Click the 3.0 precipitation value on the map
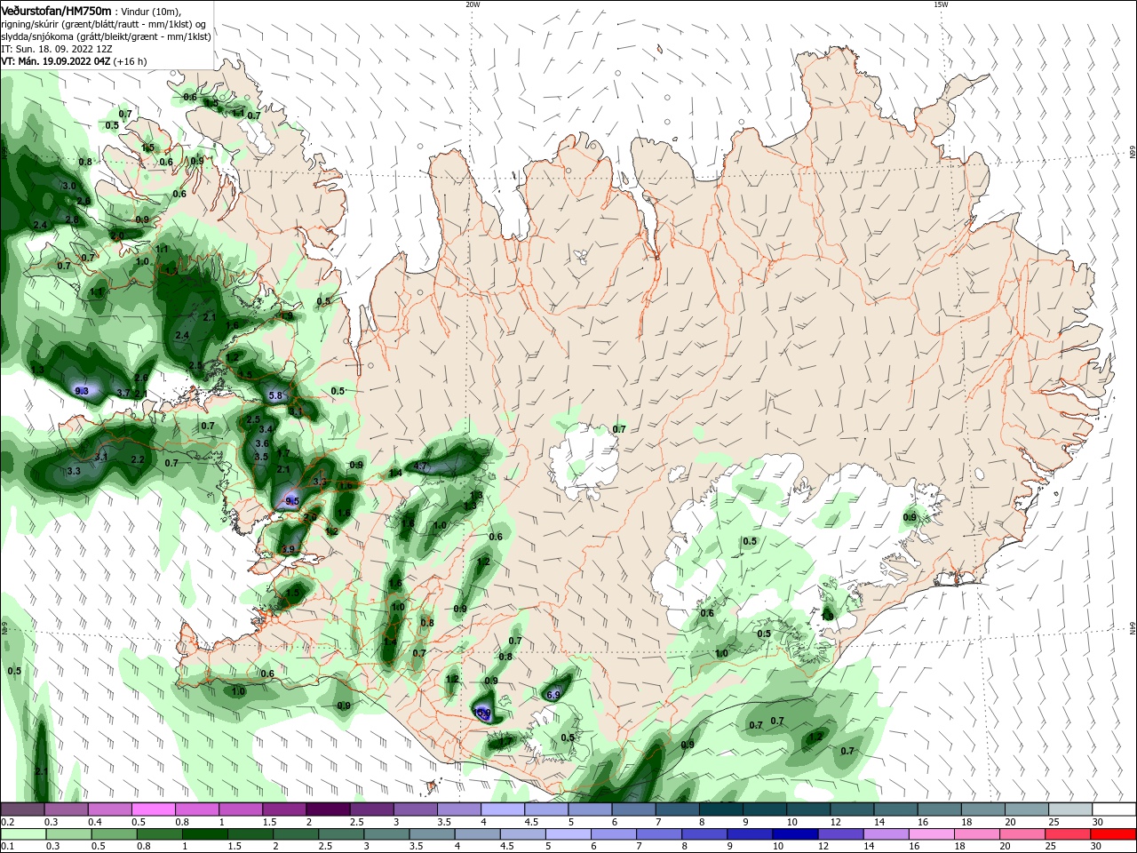The image size is (1137, 853). pyautogui.click(x=69, y=186)
